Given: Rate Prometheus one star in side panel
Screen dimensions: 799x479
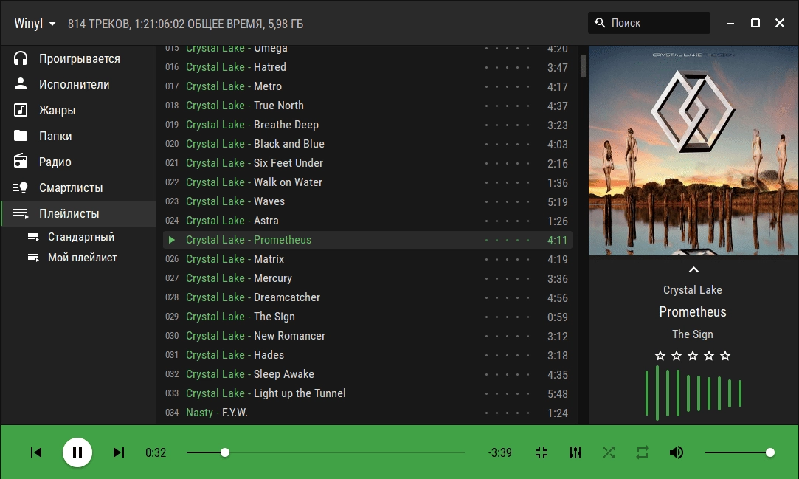Looking at the screenshot, I should click(x=660, y=356).
